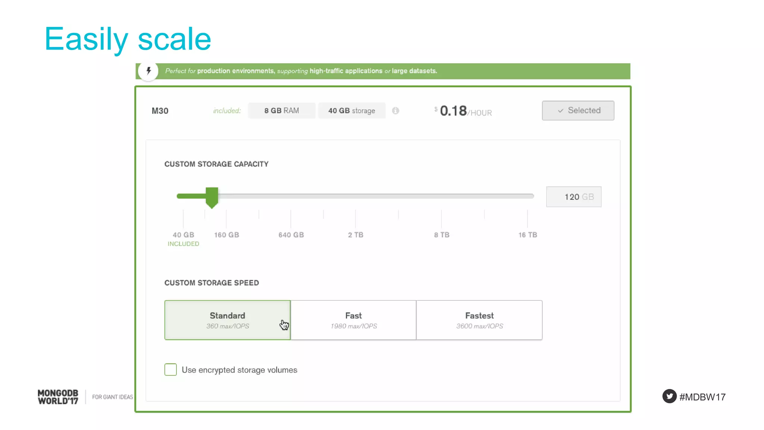The image size is (764, 430).
Task: Click the storage info icon
Action: tap(395, 111)
